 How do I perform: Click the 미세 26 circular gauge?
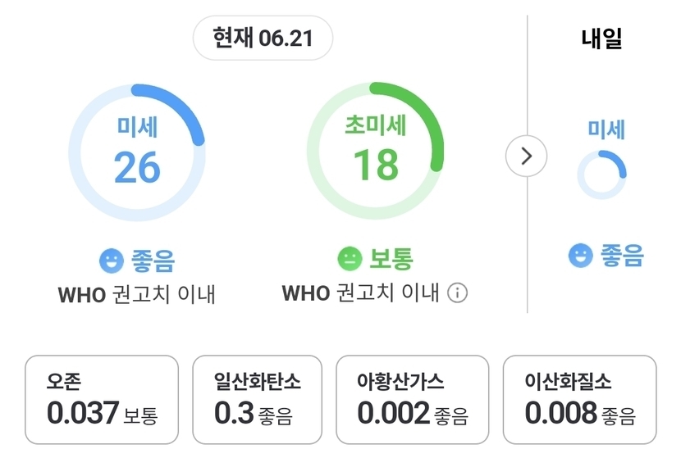coord(137,152)
